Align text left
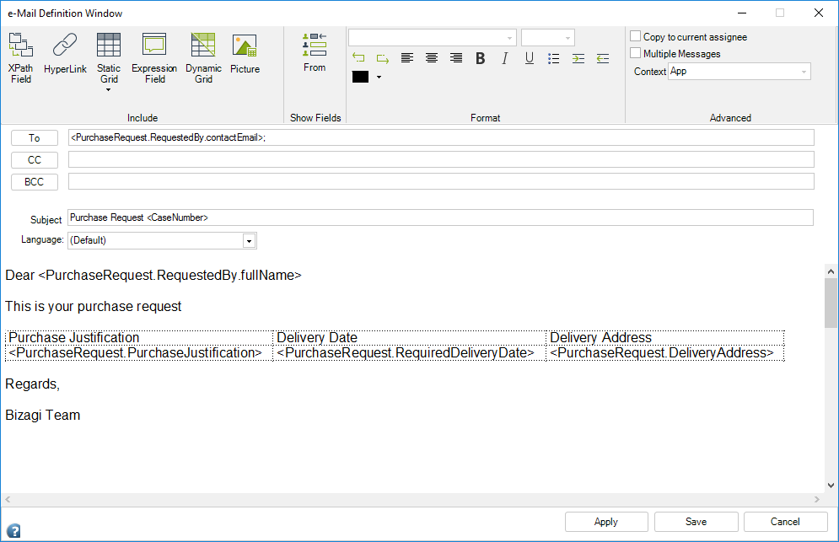This screenshot has height=542, width=839. pos(407,58)
